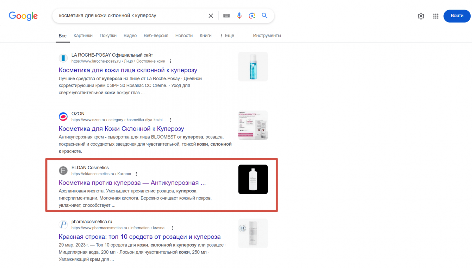Click the OZON favicon
Viewport: 472px width, 268px height.
click(x=63, y=116)
